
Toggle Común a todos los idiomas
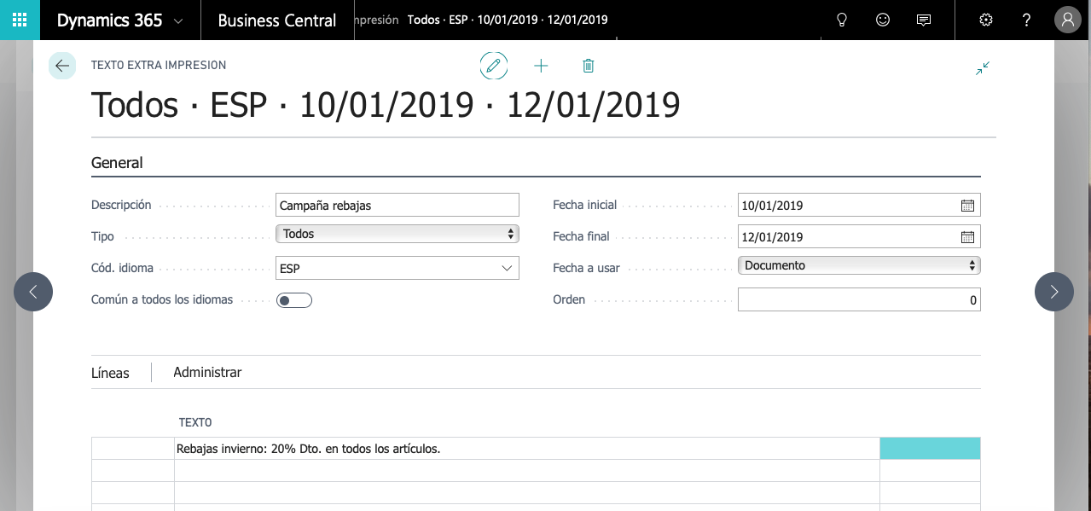[294, 300]
